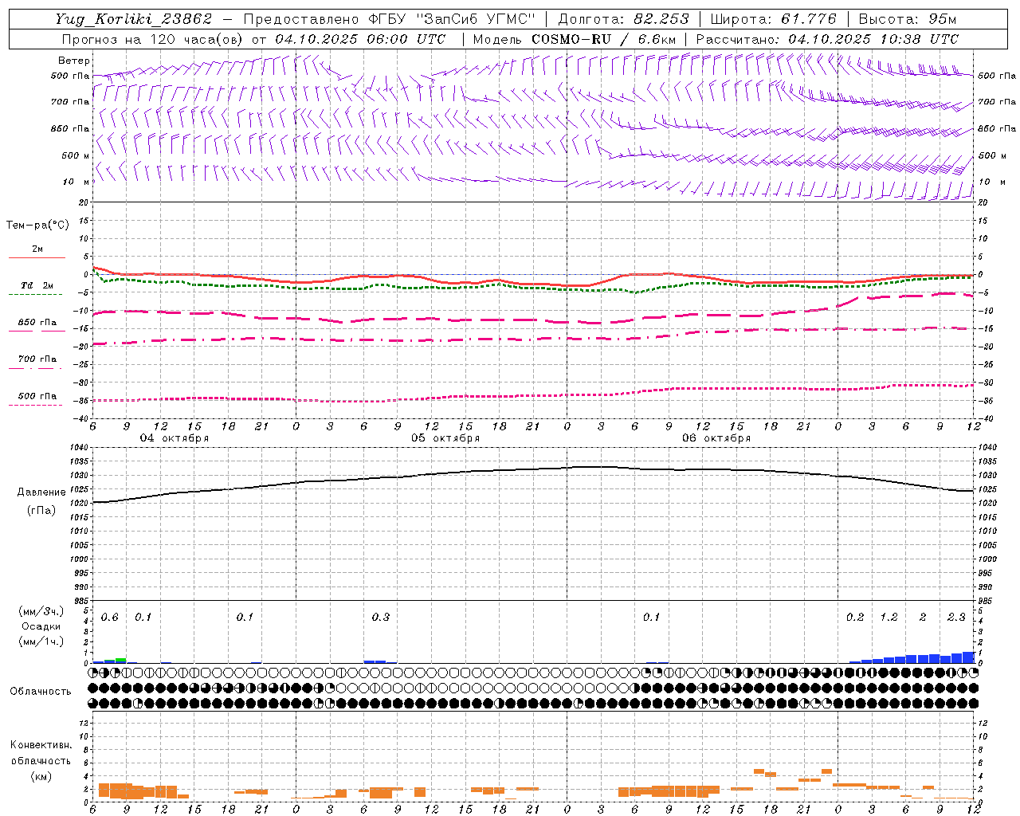This screenshot has width=1020, height=816.
Task: Select the text Предоставлено ФГБУ "ЗапСиб УГМС"
Action: [389, 19]
